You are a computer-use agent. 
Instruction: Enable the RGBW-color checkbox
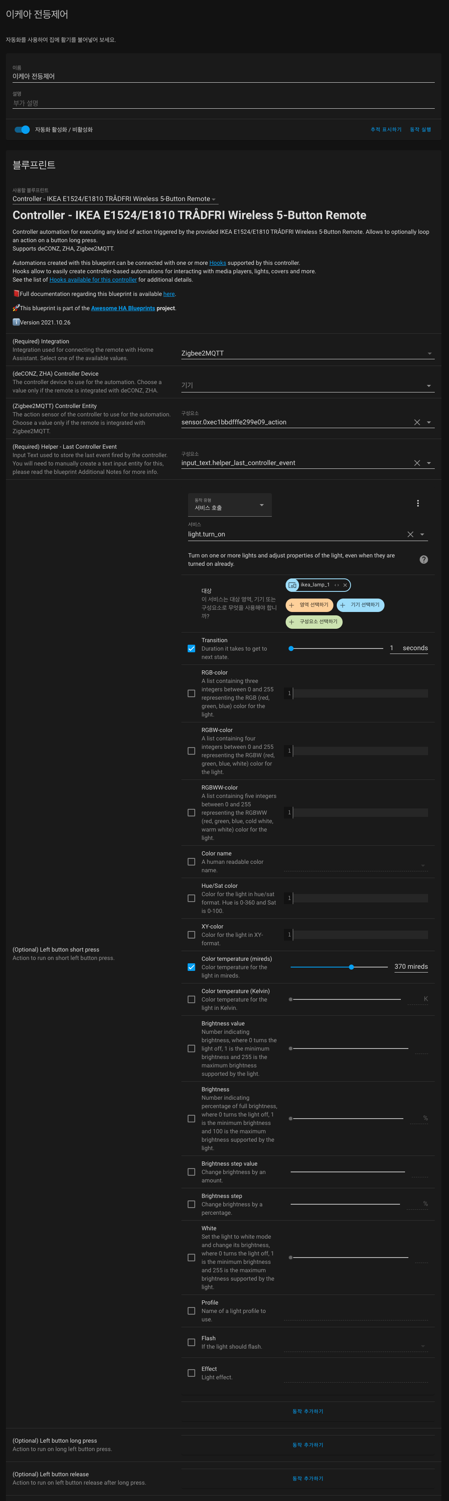pos(191,751)
